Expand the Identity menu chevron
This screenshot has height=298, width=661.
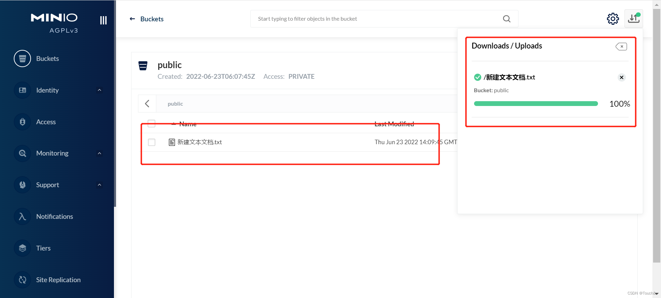click(x=99, y=90)
